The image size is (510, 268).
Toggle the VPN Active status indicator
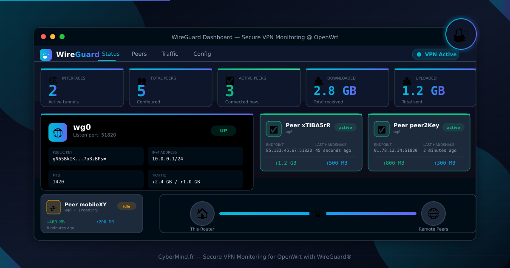click(x=435, y=54)
